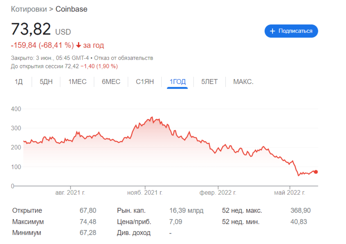Select the 5ДН time range tab
The width and height of the screenshot is (346, 244).
coord(46,82)
